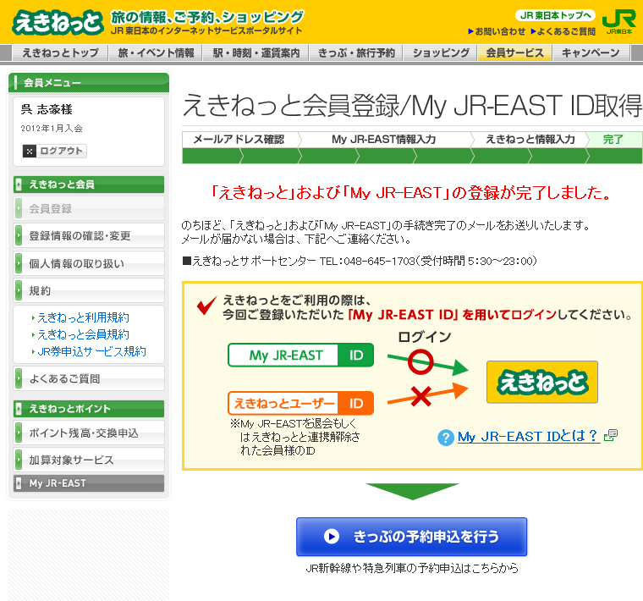Log out with the ログアウト button
This screenshot has width=643, height=601.
54,151
